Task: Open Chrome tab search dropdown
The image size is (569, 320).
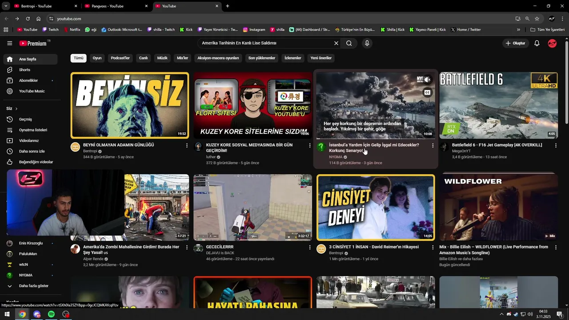Action: coord(6,6)
